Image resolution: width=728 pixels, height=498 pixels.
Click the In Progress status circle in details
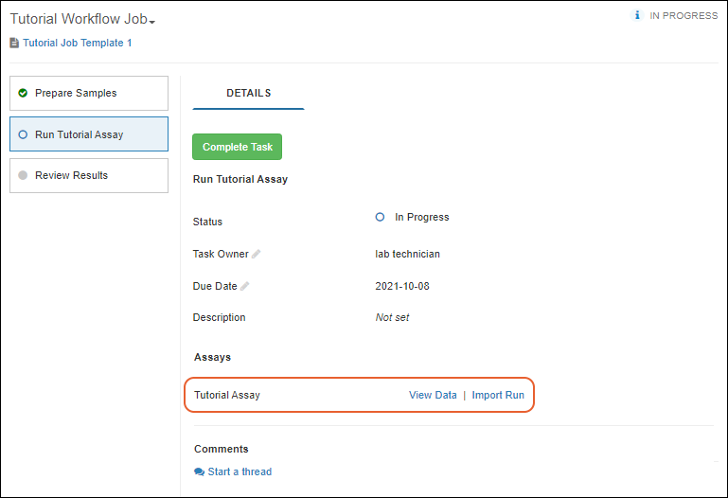pyautogui.click(x=380, y=217)
